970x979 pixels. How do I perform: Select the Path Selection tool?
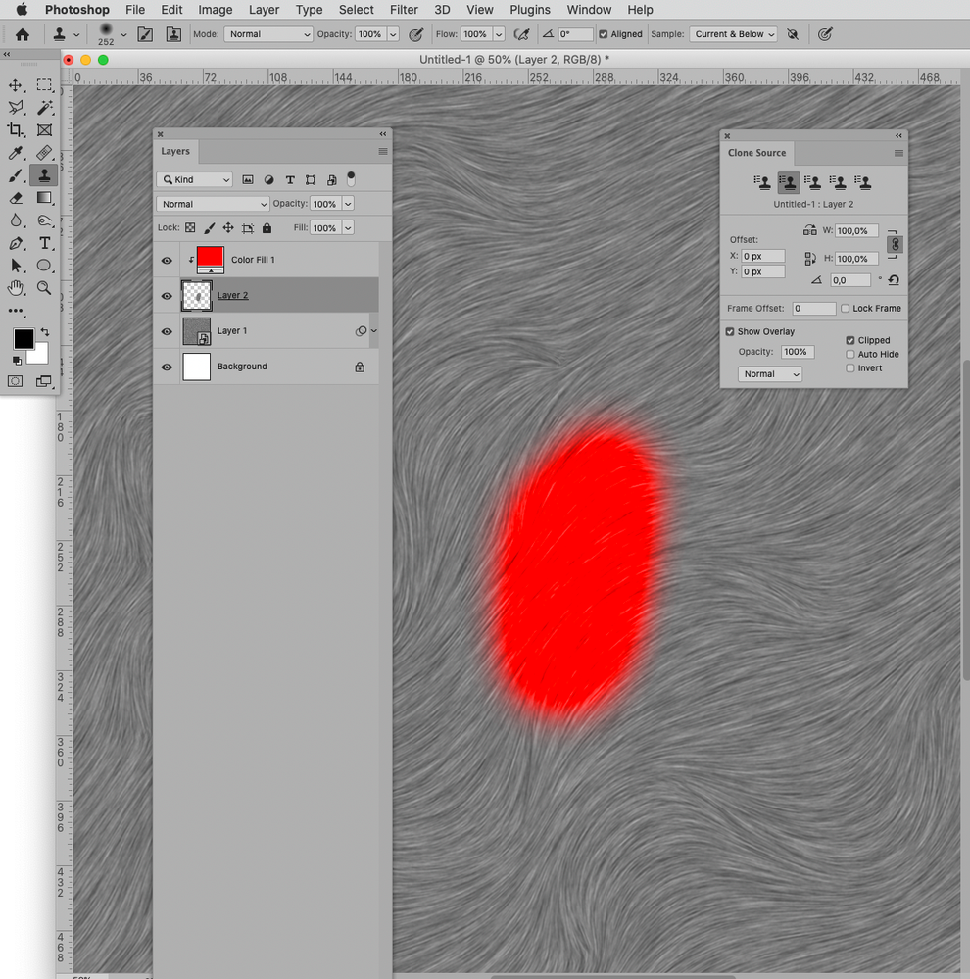16,266
